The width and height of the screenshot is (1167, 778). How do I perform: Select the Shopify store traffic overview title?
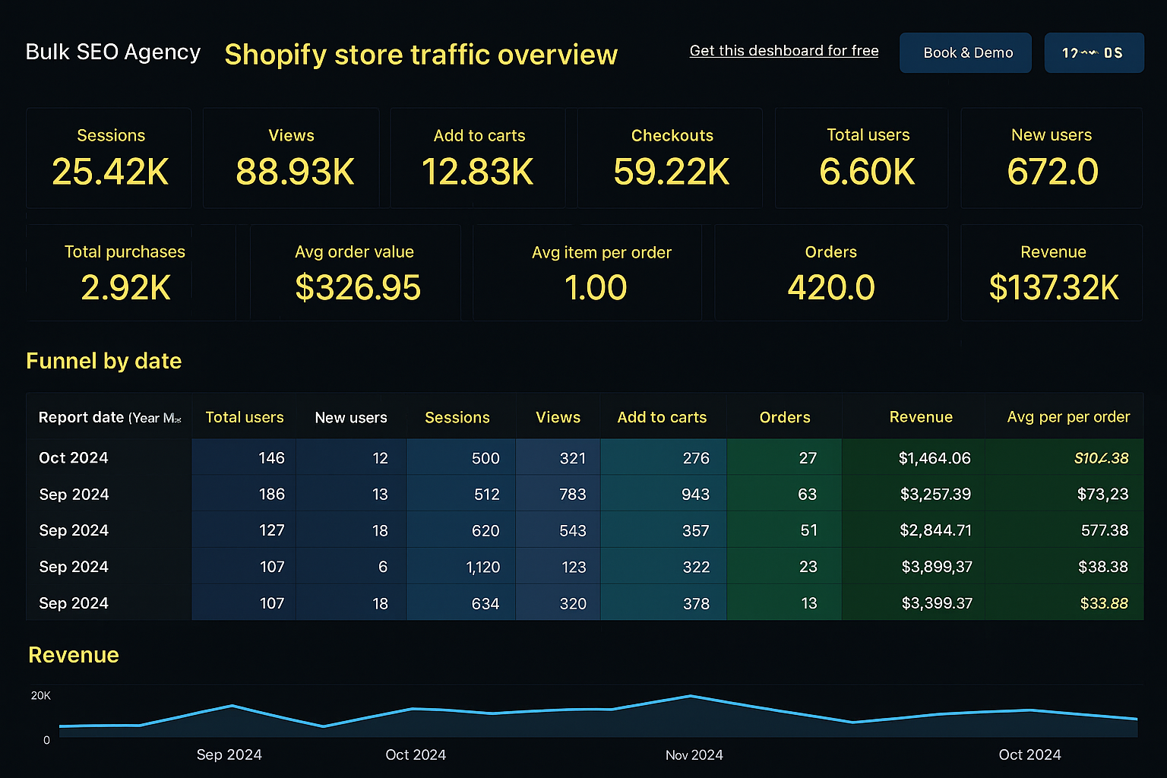[421, 55]
